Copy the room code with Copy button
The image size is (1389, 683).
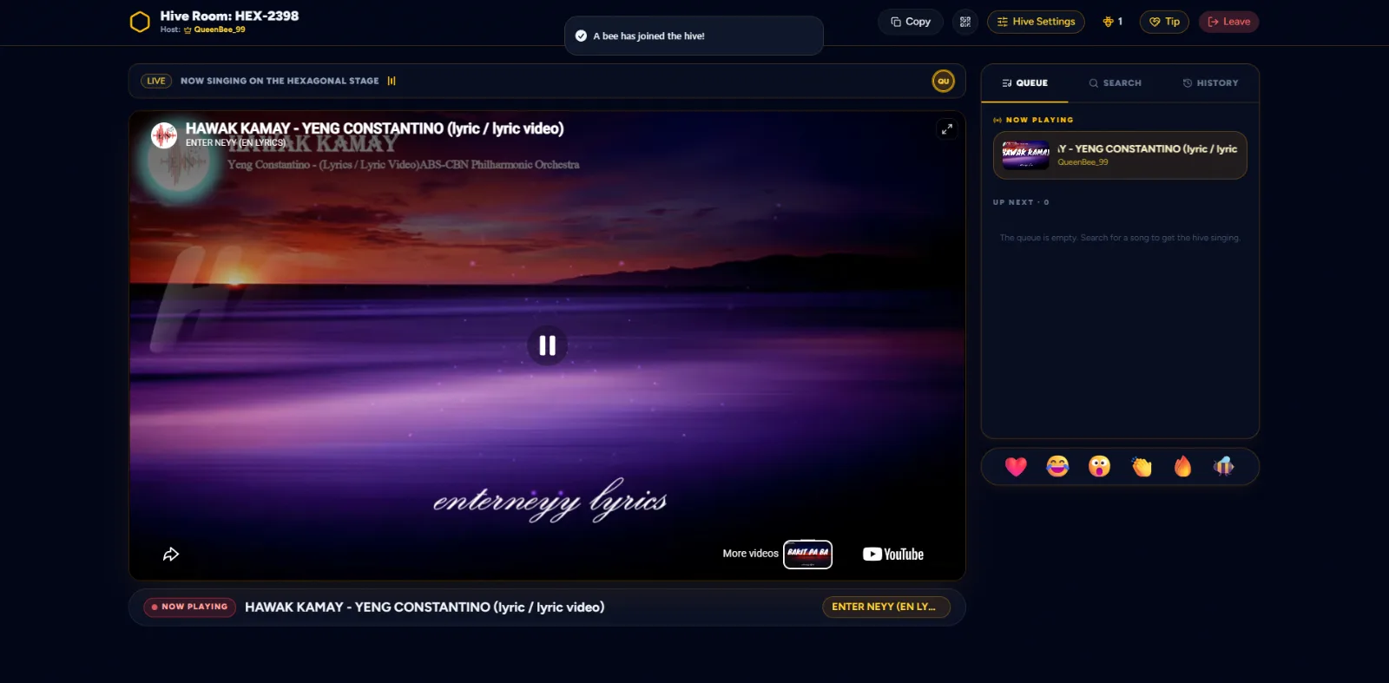coord(911,22)
